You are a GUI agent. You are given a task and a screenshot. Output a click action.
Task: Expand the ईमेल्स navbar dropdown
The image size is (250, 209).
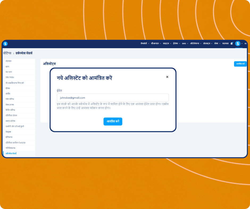coord(177,43)
